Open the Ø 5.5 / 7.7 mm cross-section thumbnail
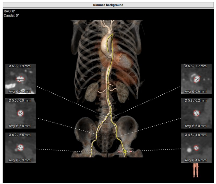 click(x=197, y=79)
